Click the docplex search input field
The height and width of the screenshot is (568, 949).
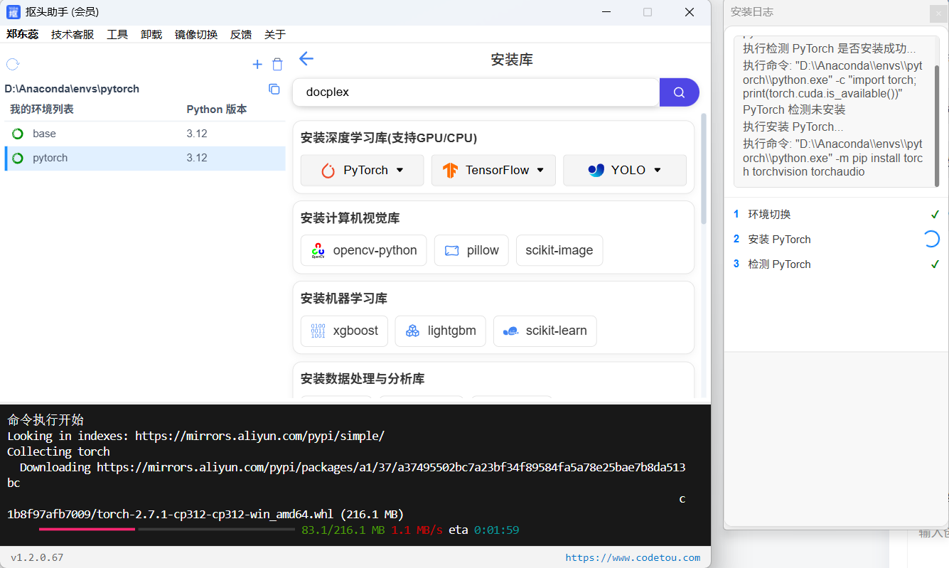tap(476, 92)
